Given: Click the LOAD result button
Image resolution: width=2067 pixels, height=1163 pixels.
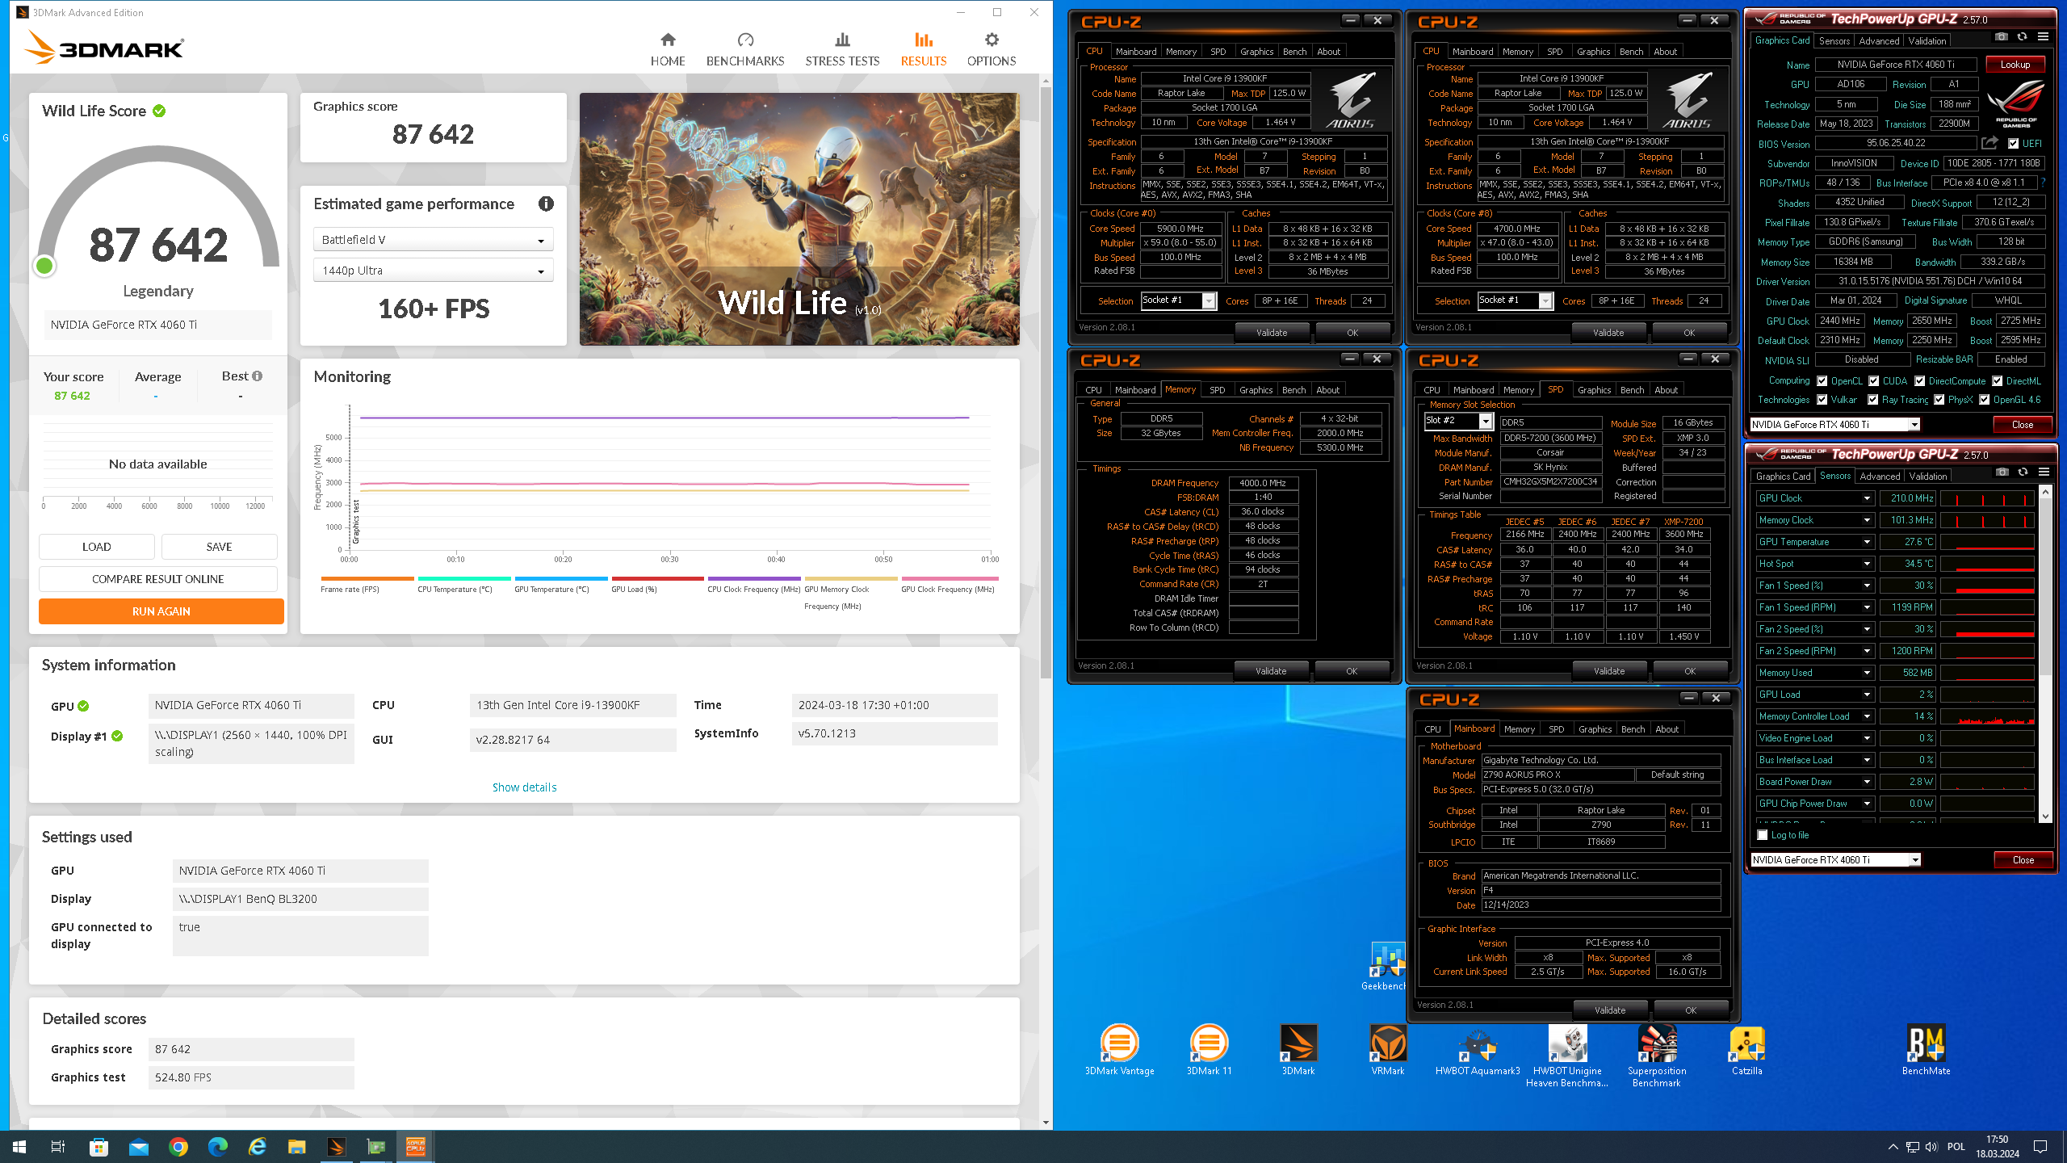Looking at the screenshot, I should pyautogui.click(x=97, y=547).
